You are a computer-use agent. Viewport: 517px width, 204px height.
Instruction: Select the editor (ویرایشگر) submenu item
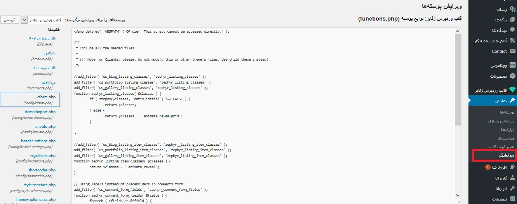pos(507,155)
